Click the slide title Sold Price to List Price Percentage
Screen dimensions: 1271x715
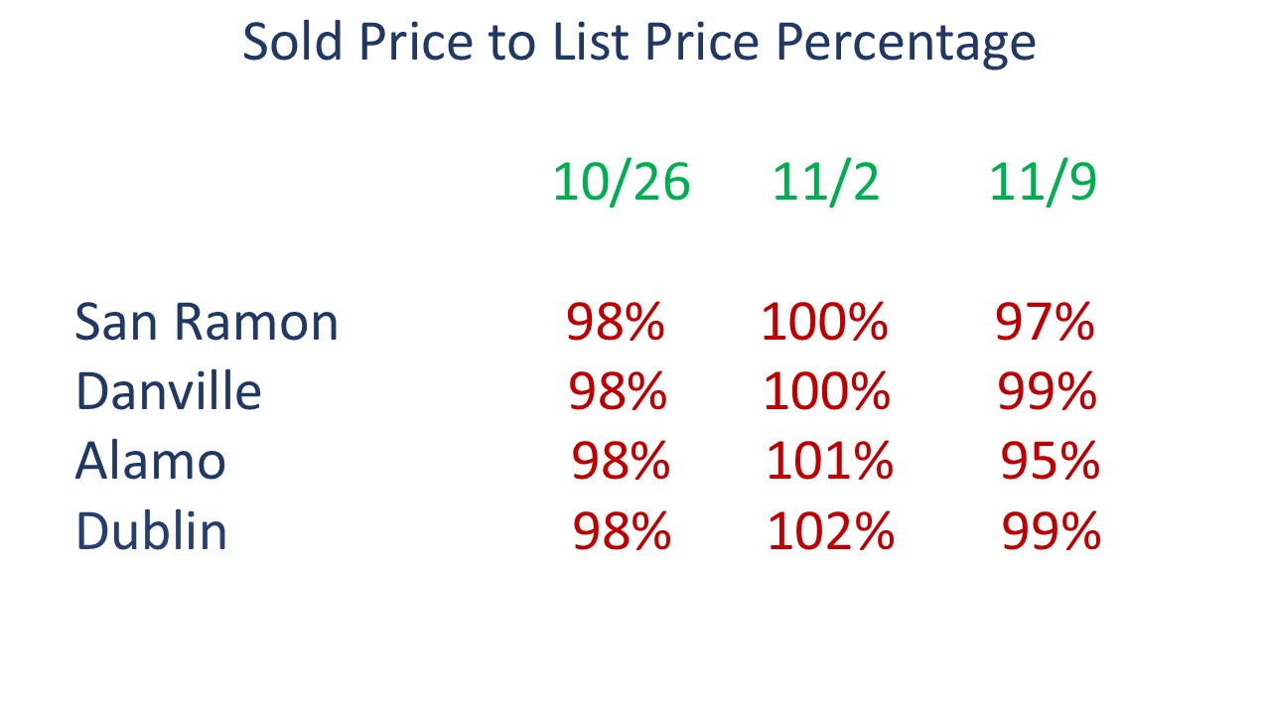(x=638, y=43)
